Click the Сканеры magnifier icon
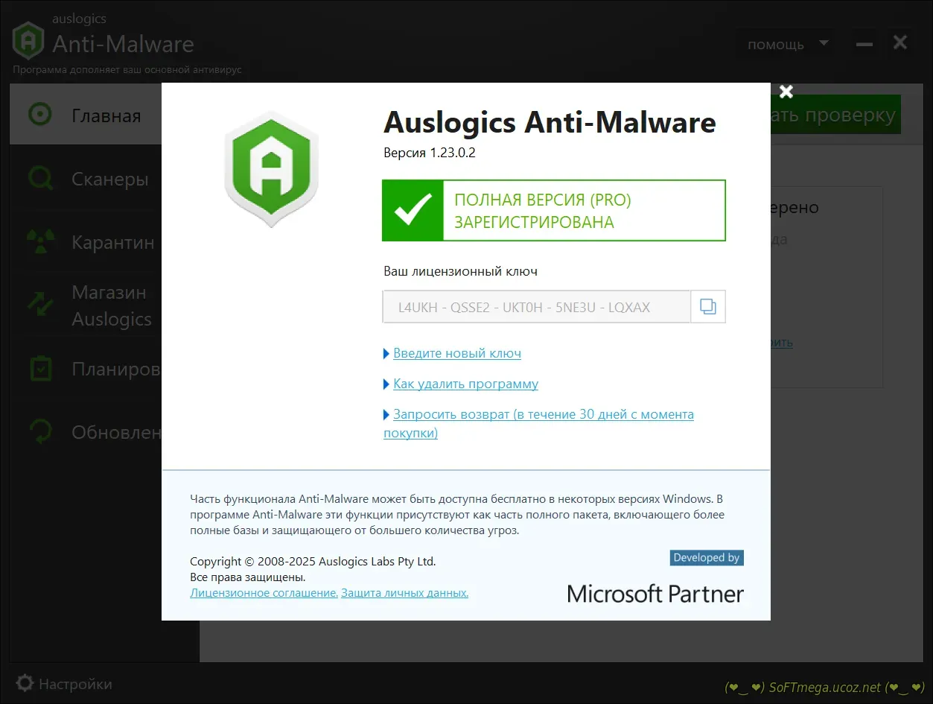Image resolution: width=933 pixels, height=704 pixels. (x=40, y=179)
